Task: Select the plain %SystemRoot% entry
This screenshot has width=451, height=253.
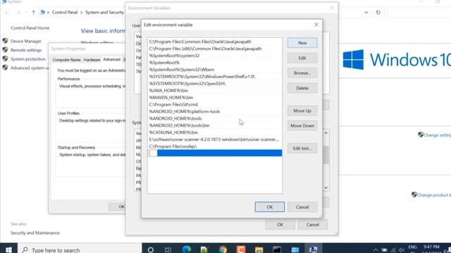Action: pyautogui.click(x=214, y=63)
